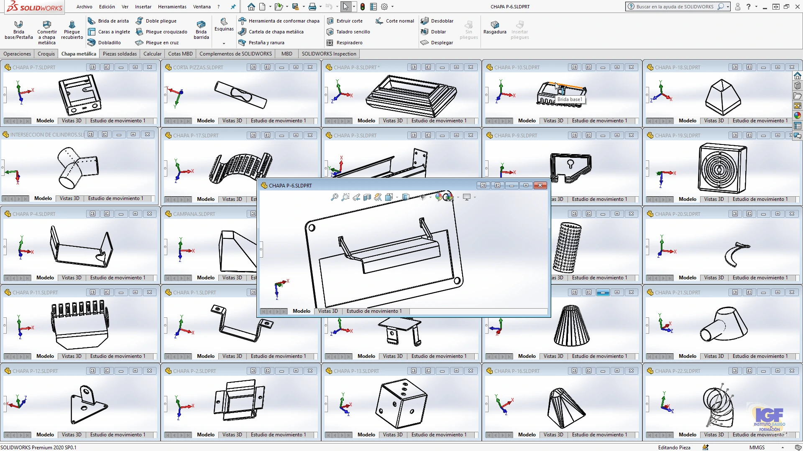
Task: Select the Rasgadura tool
Action: point(495,28)
